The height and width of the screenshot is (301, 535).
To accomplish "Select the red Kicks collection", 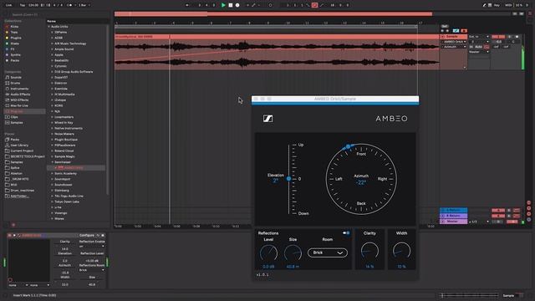I will point(14,27).
